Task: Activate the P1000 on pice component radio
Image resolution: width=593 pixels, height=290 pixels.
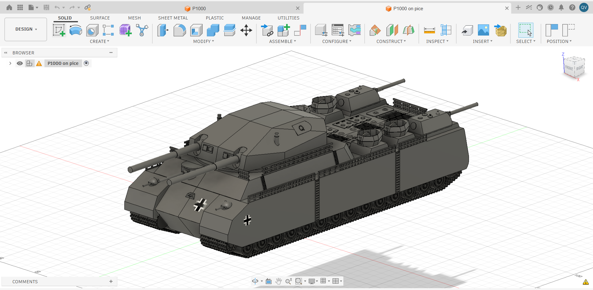Action: (86, 63)
